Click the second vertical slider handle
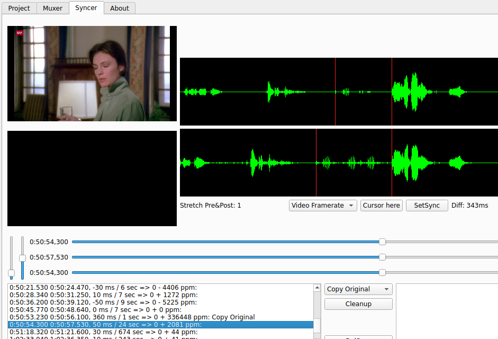Viewport: 498px width, 339px height. coord(22,258)
